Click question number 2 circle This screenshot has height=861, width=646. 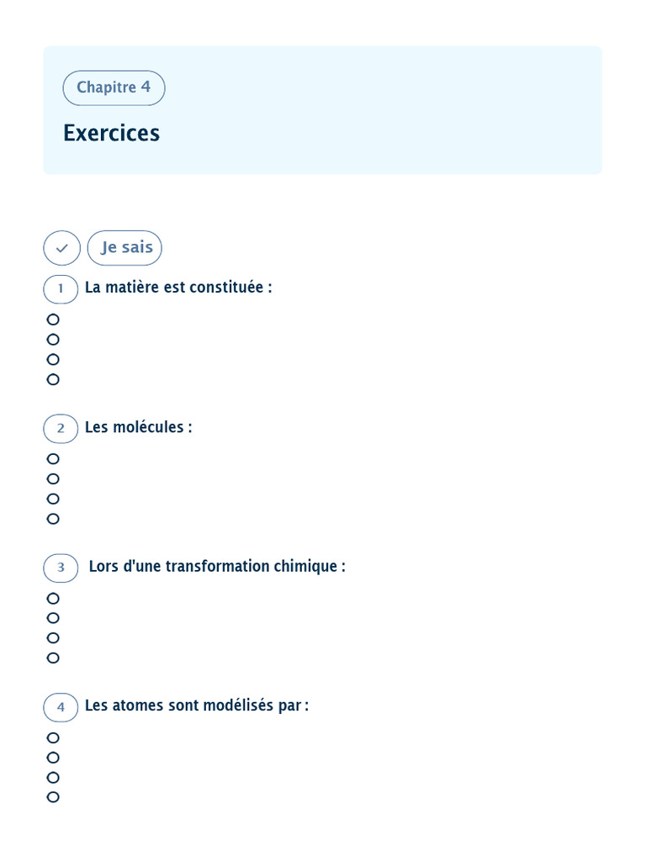[x=61, y=428]
